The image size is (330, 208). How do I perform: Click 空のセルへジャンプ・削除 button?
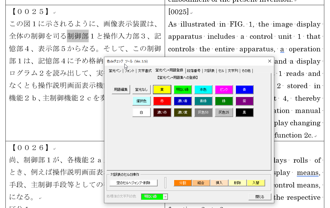pyautogui.click(x=134, y=183)
